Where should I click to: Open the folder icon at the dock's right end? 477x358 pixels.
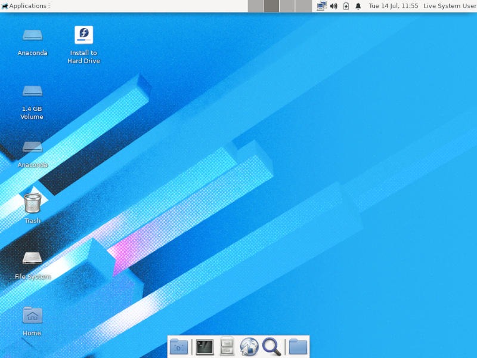coord(298,346)
